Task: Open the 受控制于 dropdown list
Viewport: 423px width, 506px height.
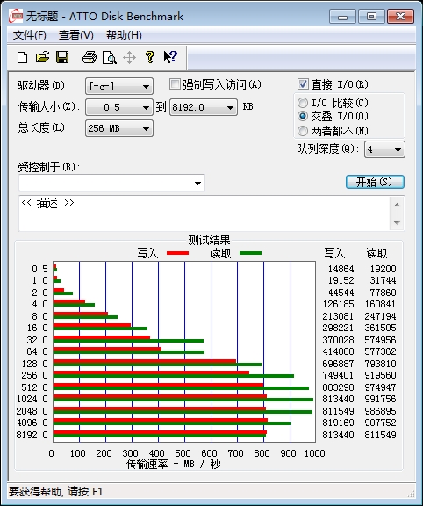Action: pos(111,183)
